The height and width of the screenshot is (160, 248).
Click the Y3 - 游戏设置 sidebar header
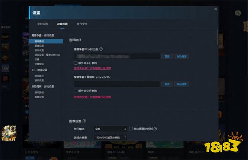tap(39, 70)
